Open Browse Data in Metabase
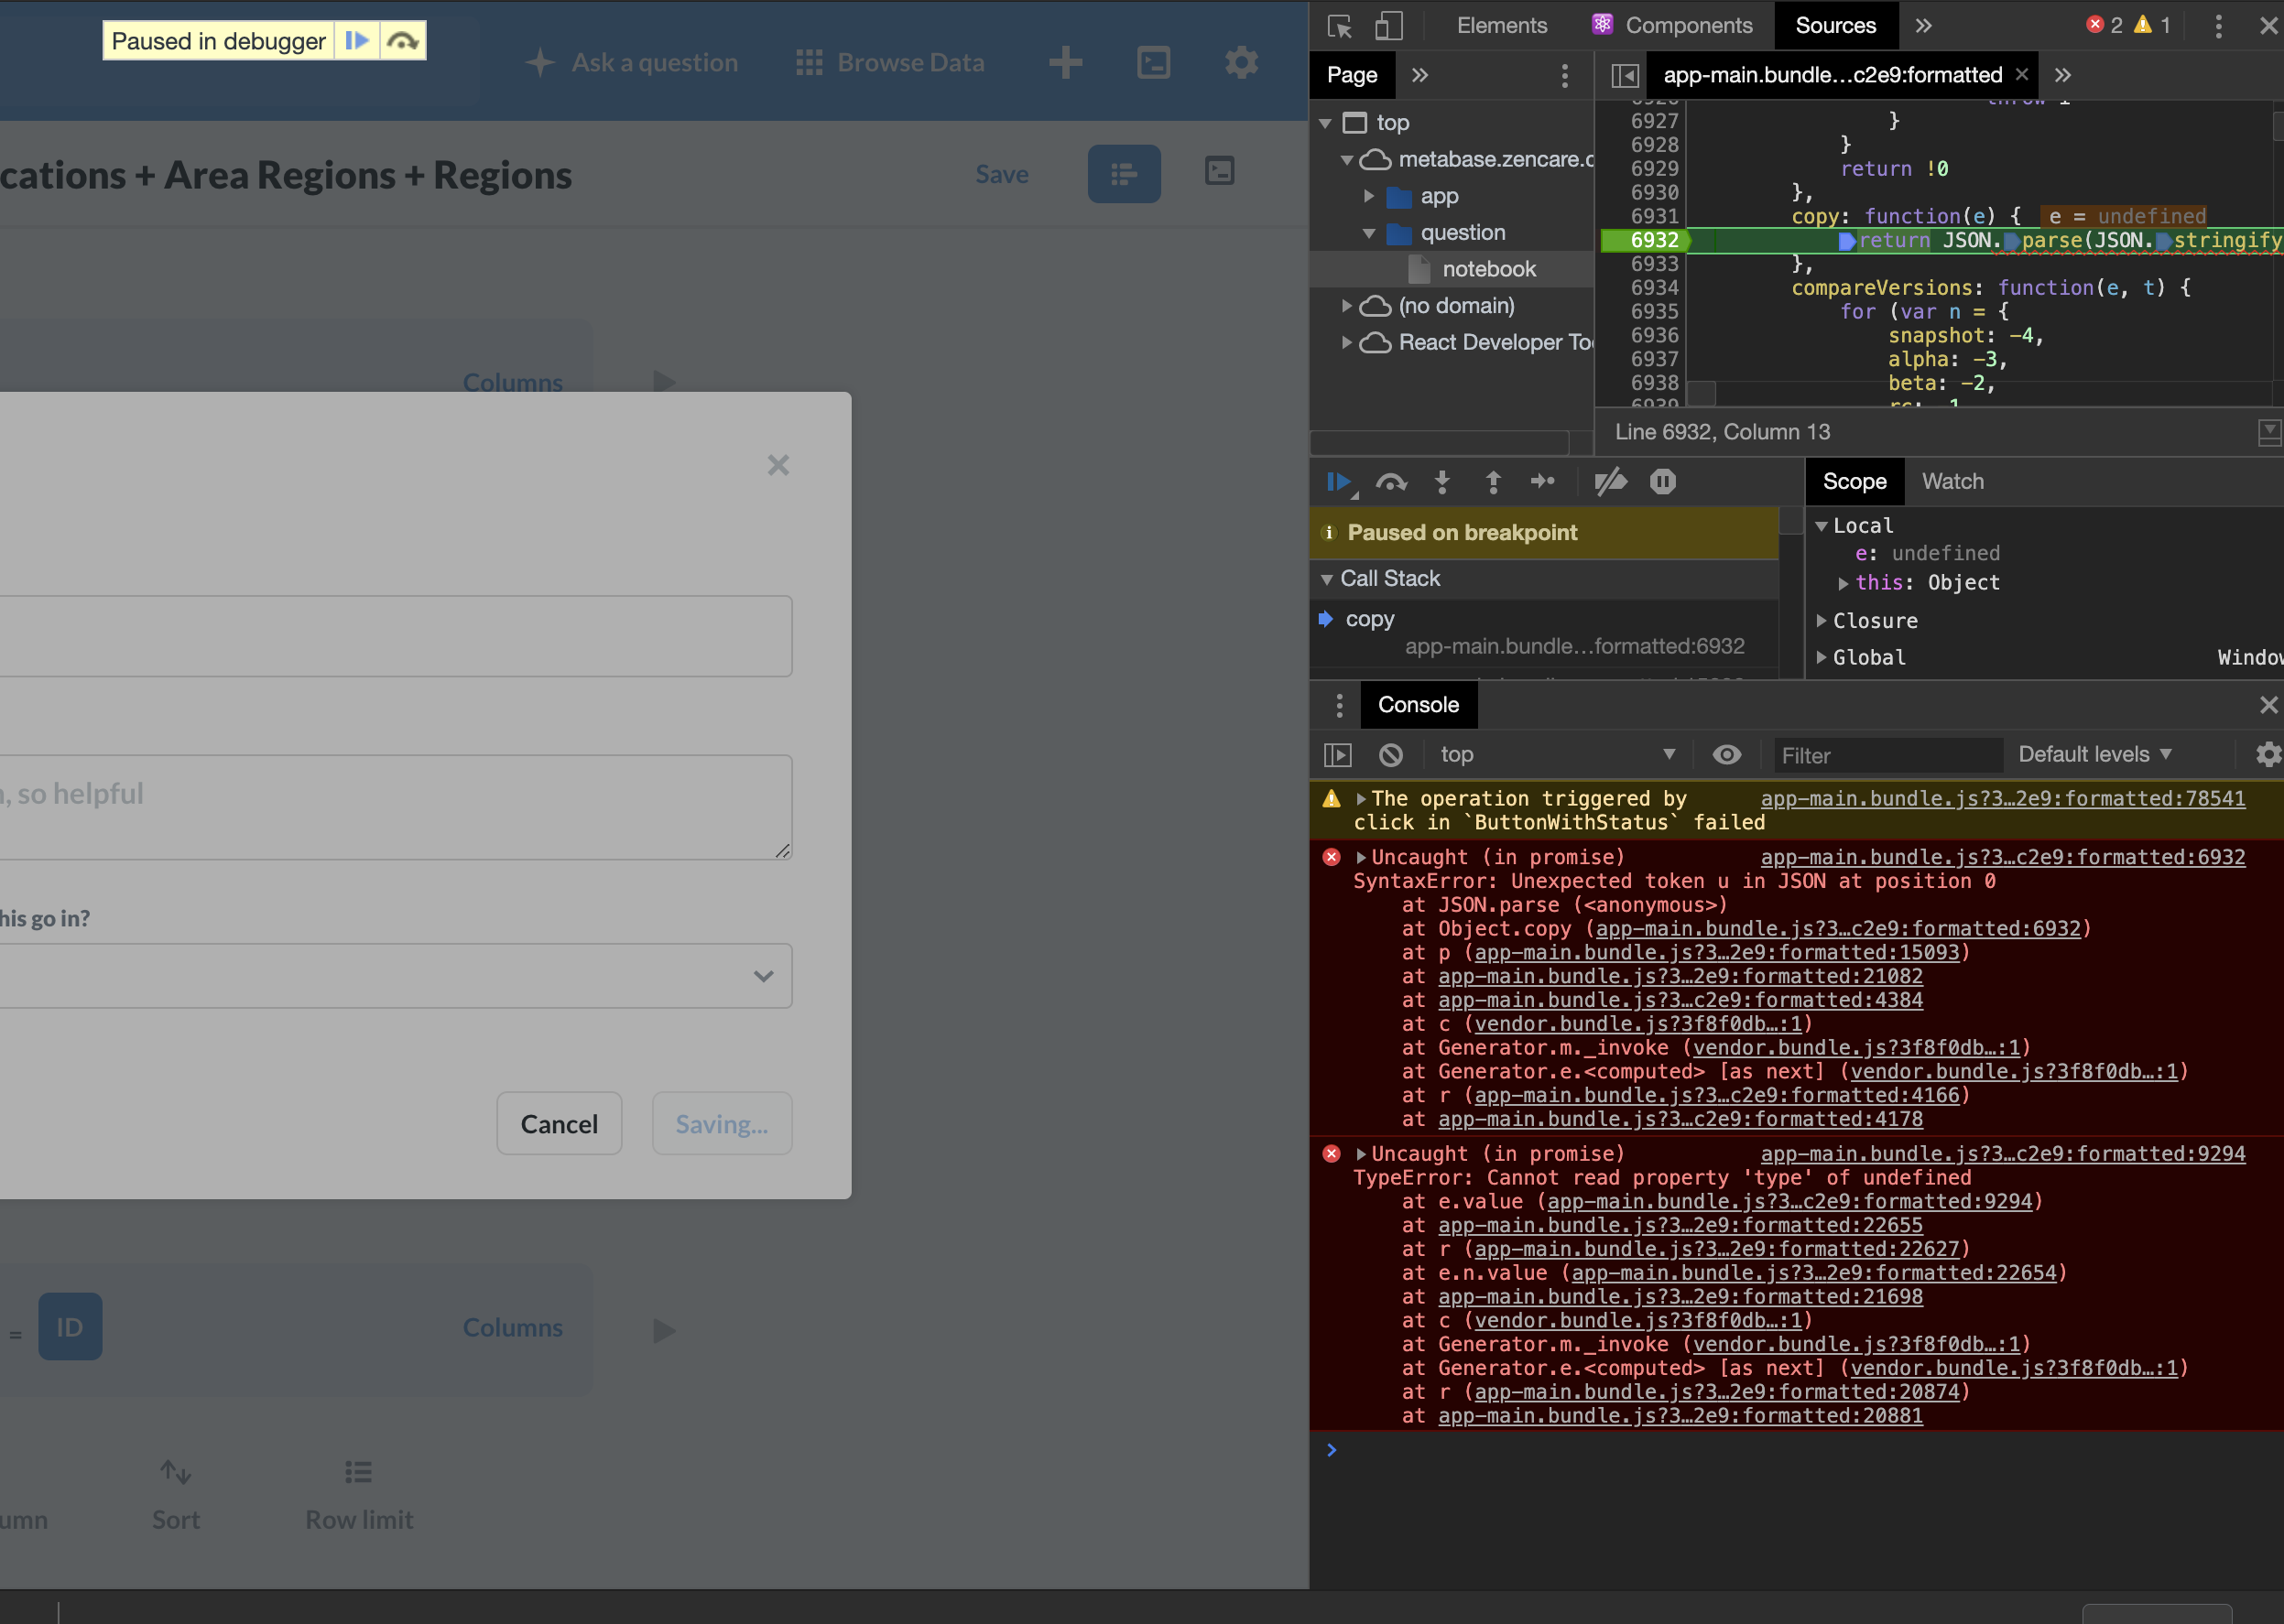The image size is (2284, 1624). [x=888, y=62]
